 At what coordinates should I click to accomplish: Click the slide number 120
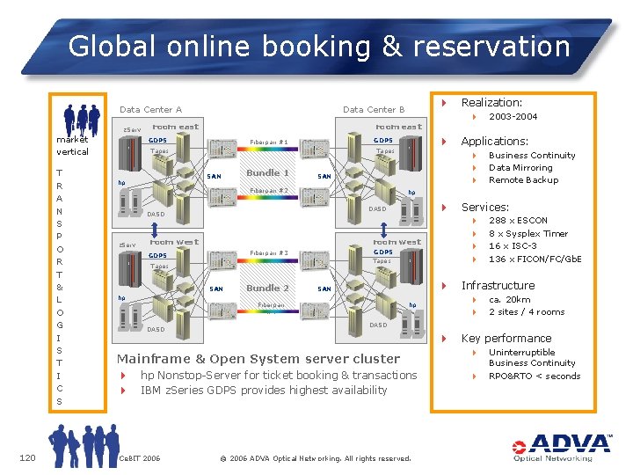[x=27, y=457]
